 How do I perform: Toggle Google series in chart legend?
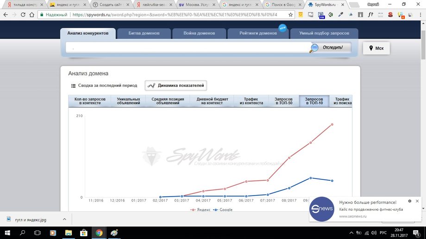click(x=223, y=209)
